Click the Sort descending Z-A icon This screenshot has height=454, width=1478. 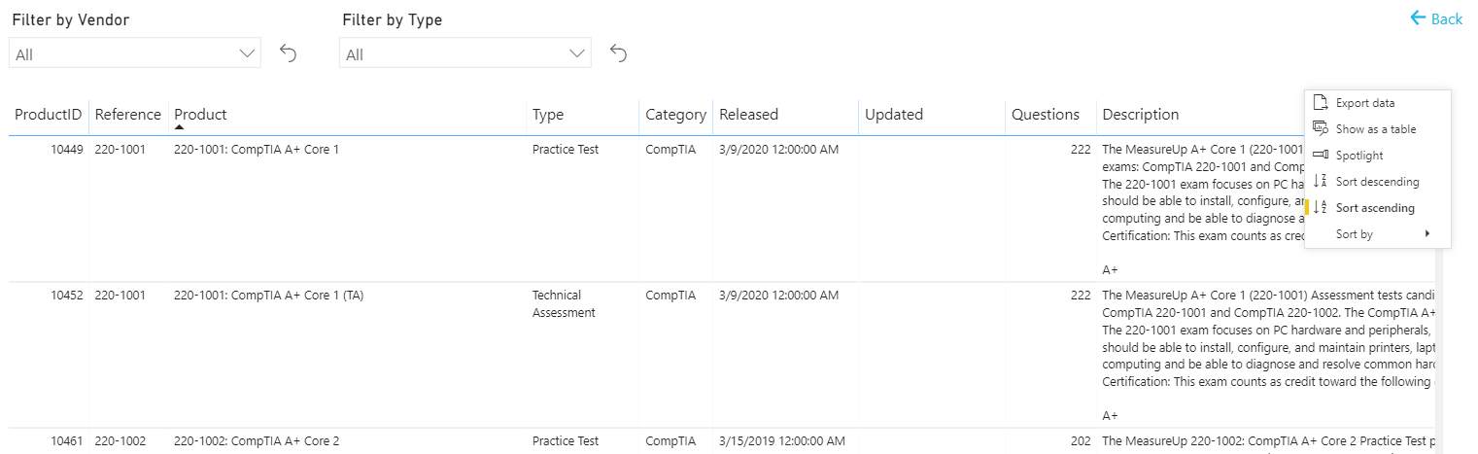[1320, 181]
